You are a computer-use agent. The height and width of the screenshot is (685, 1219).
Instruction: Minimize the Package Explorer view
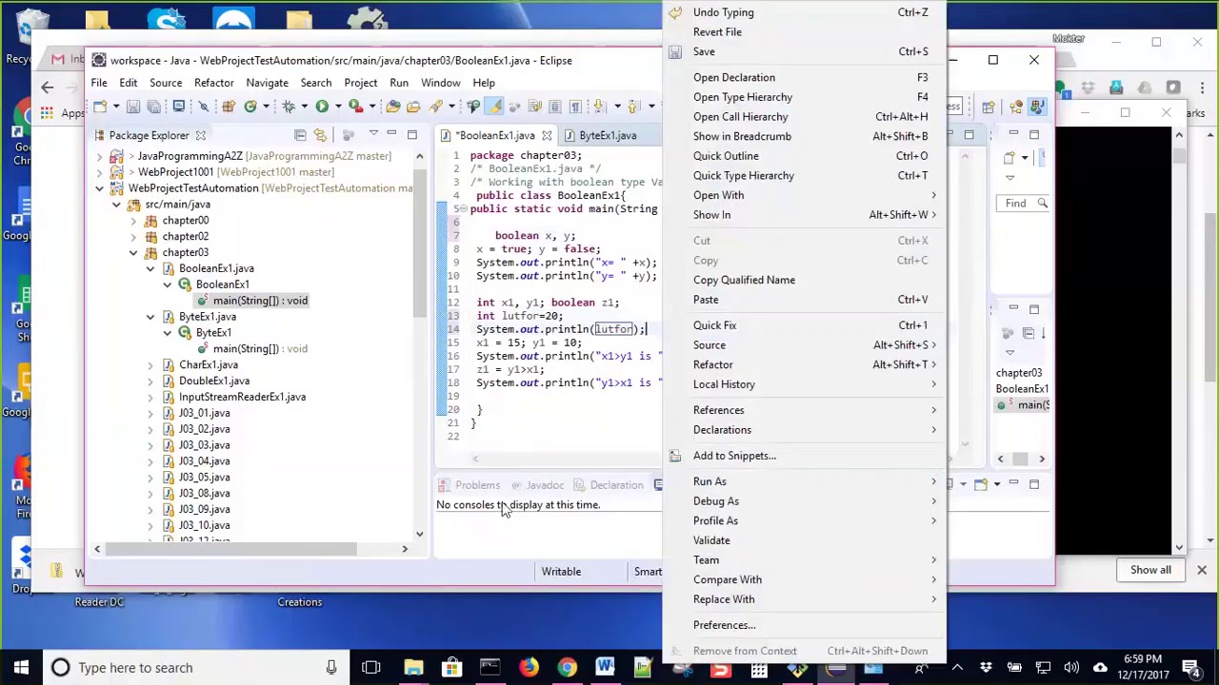(391, 134)
